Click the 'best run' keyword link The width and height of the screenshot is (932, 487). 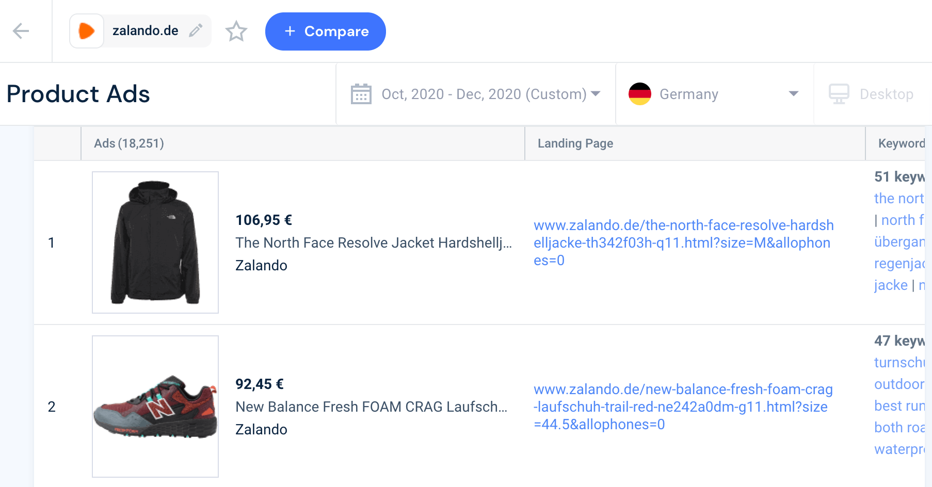click(x=899, y=405)
